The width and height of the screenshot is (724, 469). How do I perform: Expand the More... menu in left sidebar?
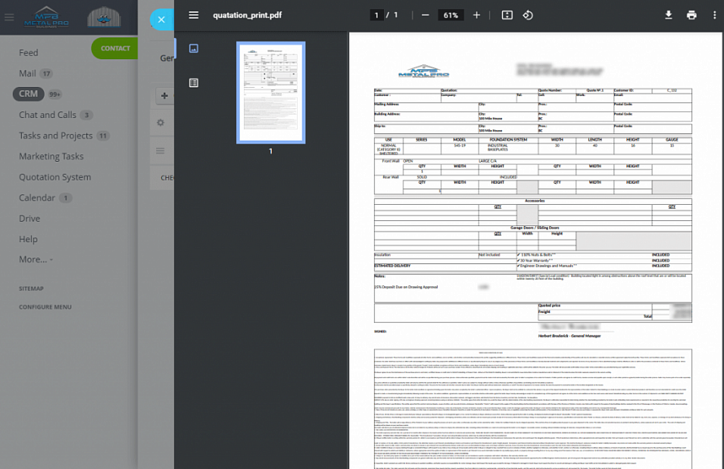[36, 259]
